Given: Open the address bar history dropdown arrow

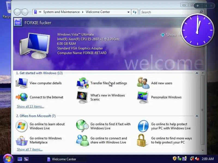Looking at the screenshot, I should coord(128,12).
